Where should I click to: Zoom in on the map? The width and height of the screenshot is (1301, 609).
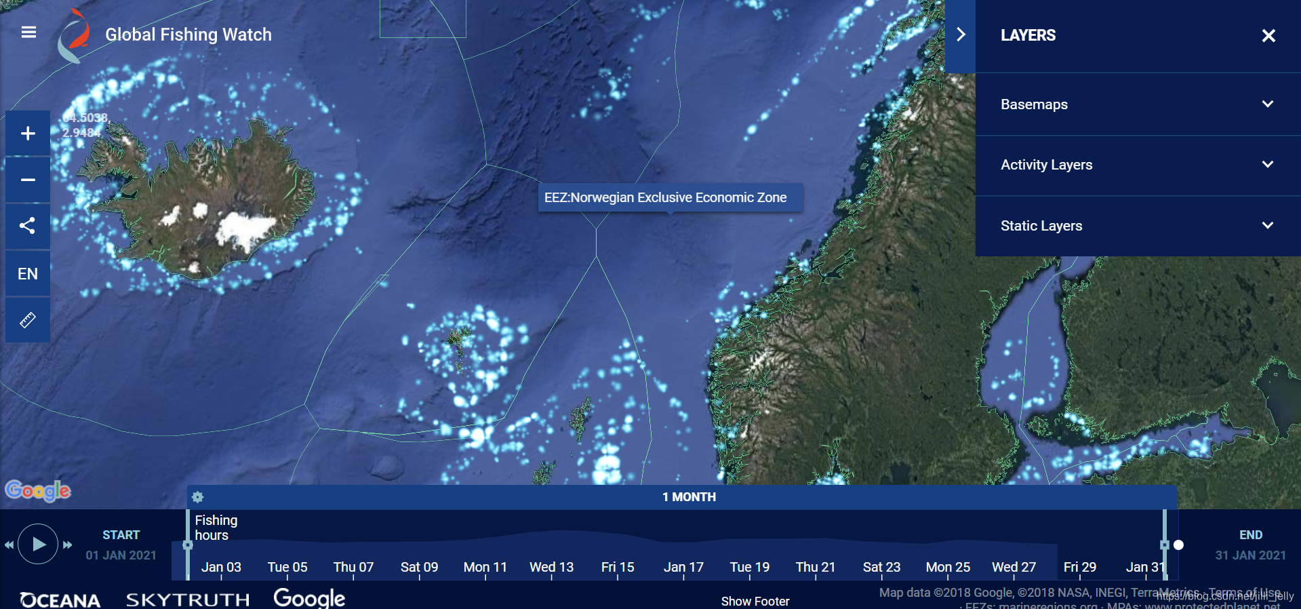(x=28, y=133)
